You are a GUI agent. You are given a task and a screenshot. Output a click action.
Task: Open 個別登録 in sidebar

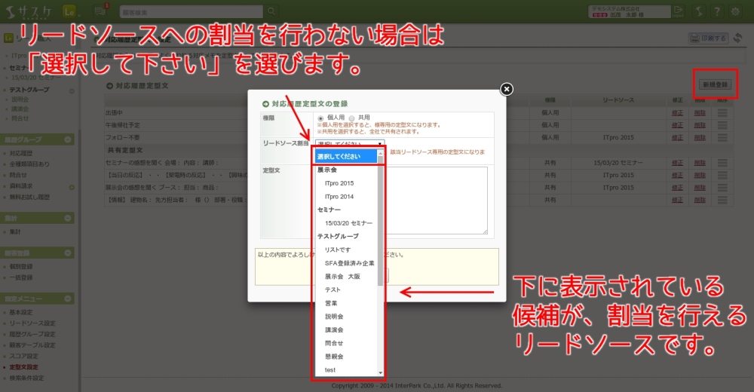21,266
